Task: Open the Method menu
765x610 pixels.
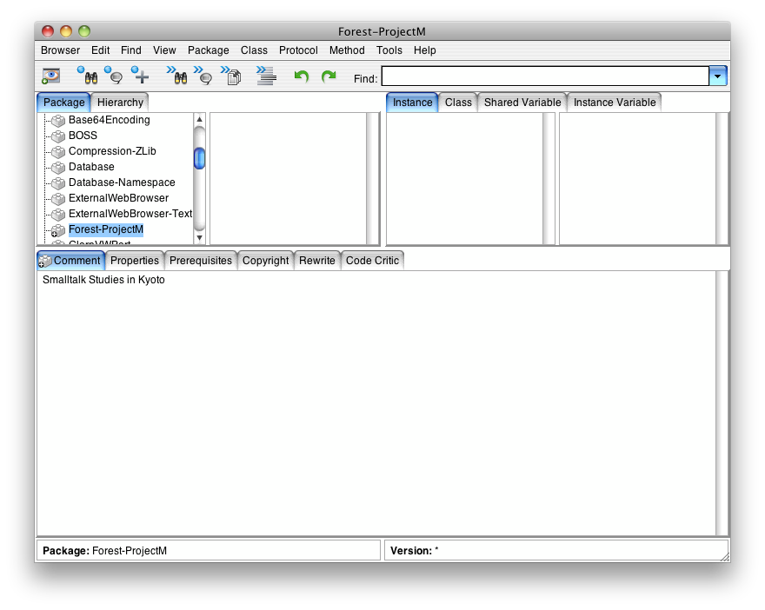Action: [347, 50]
